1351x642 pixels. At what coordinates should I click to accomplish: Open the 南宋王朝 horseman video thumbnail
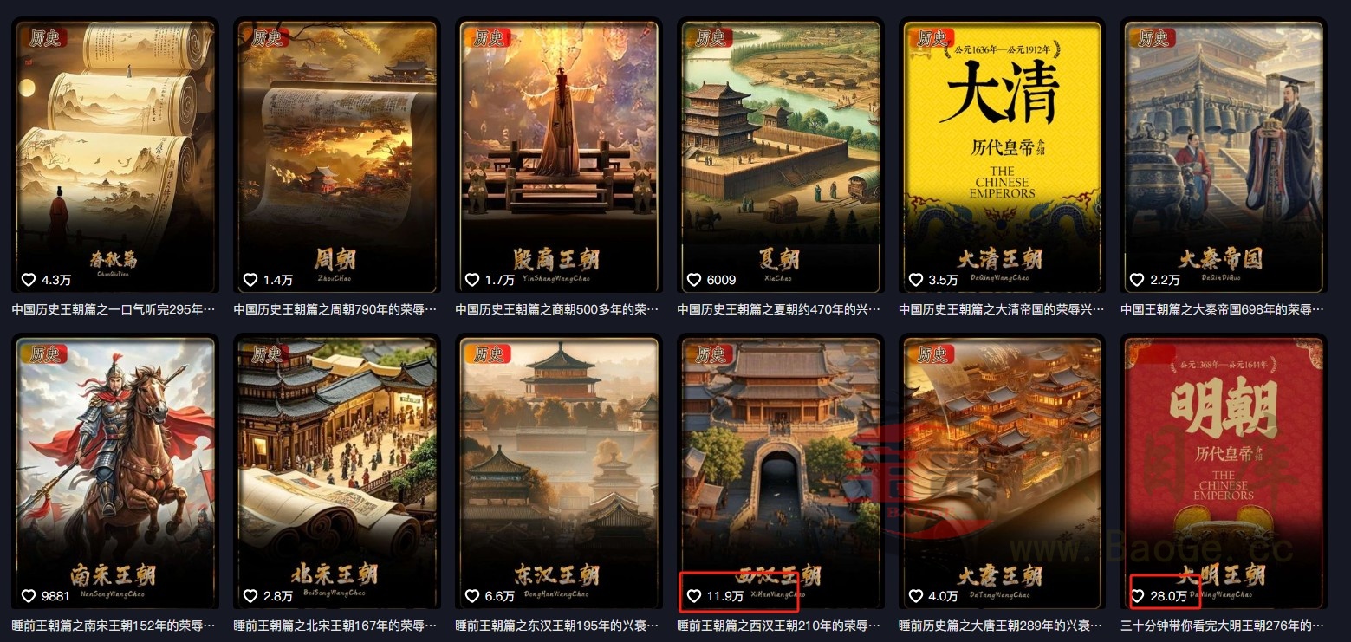(114, 472)
